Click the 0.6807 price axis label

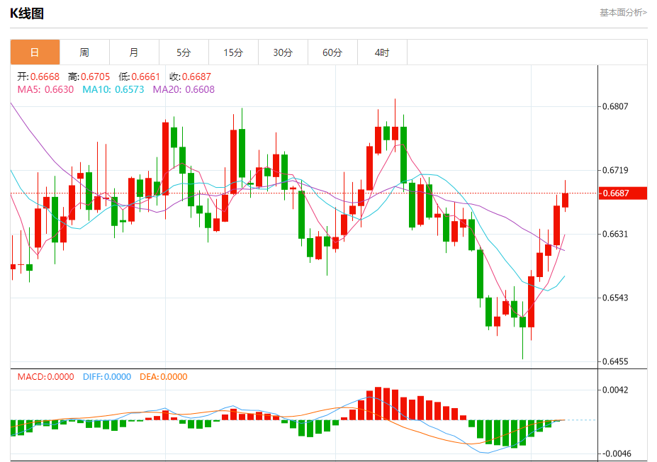(x=615, y=106)
